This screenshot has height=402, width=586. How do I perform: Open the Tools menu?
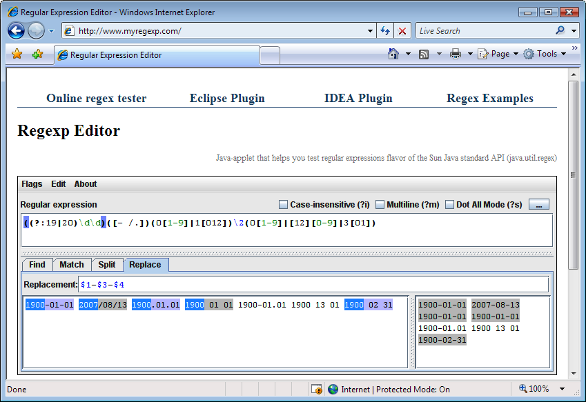pyautogui.click(x=545, y=54)
